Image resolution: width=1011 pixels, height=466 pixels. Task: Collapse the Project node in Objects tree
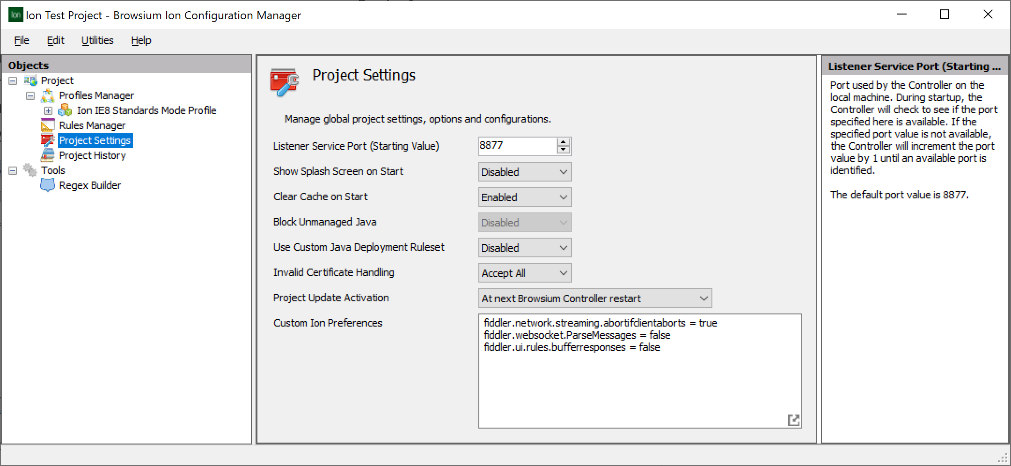13,80
